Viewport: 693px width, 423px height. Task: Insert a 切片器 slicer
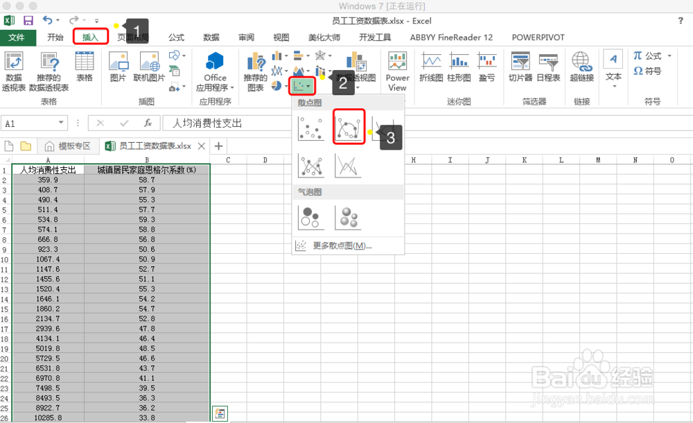click(520, 67)
